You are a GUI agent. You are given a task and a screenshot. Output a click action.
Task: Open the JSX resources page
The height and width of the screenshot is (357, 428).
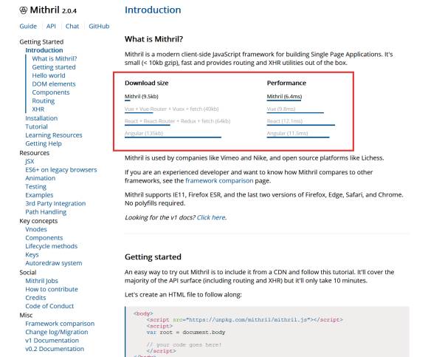30,161
